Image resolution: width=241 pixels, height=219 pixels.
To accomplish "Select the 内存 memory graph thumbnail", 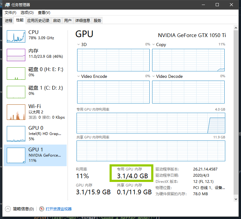I will tap(16, 55).
